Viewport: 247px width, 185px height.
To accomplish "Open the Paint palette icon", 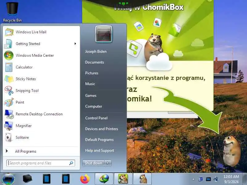I will tap(9, 102).
